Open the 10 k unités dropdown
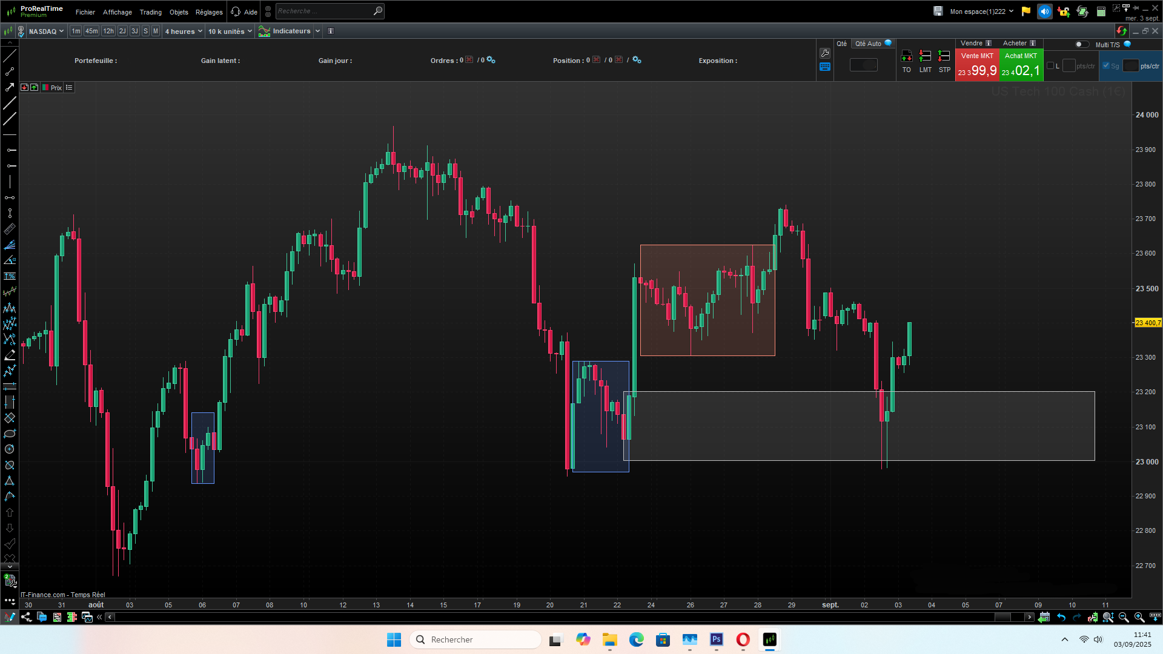 (x=230, y=31)
